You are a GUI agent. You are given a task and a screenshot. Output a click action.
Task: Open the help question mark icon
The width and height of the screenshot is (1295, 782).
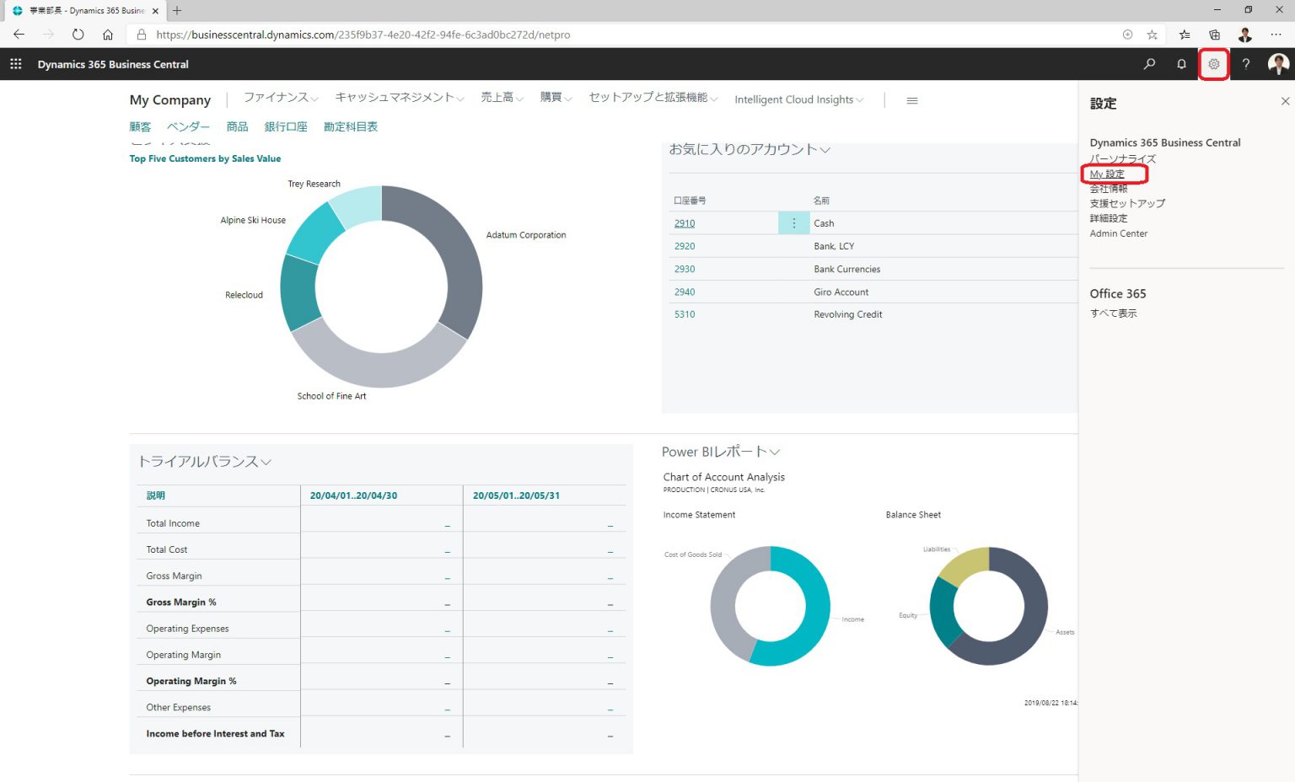pyautogui.click(x=1246, y=64)
